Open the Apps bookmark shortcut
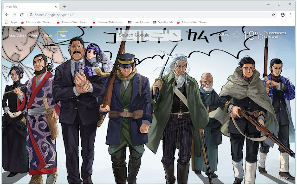 pos(11,22)
